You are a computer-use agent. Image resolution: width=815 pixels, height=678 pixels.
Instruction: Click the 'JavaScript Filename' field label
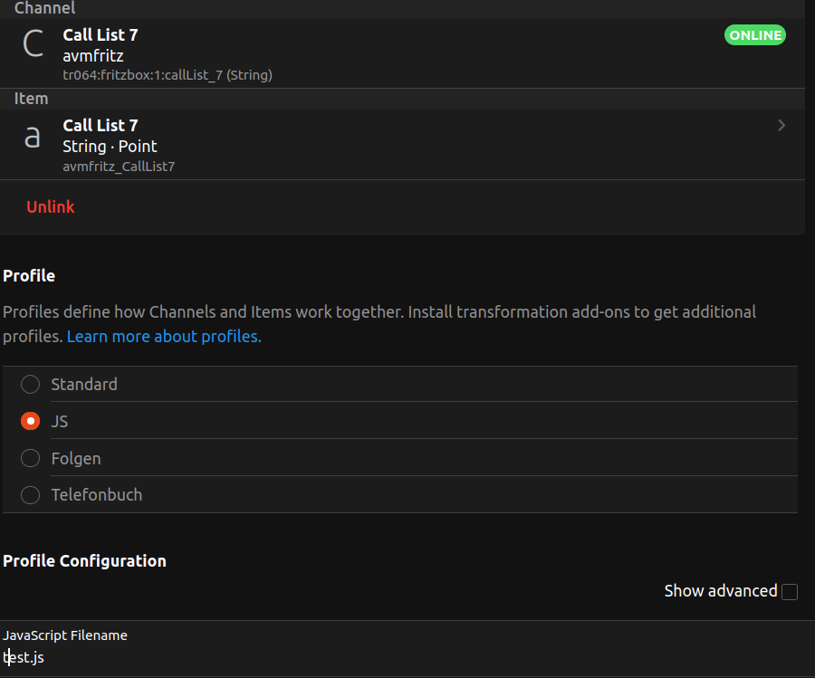coord(65,635)
